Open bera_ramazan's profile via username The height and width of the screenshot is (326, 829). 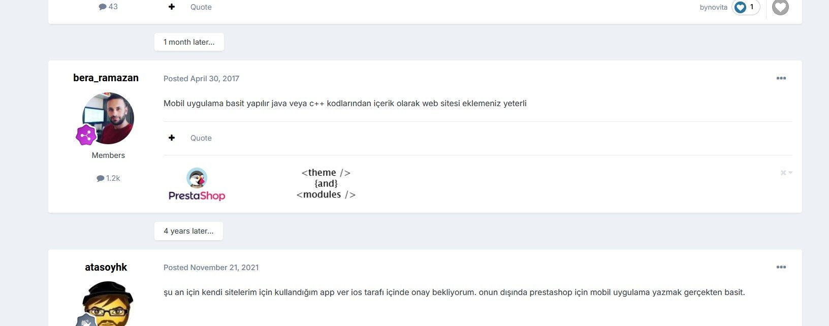pyautogui.click(x=106, y=78)
